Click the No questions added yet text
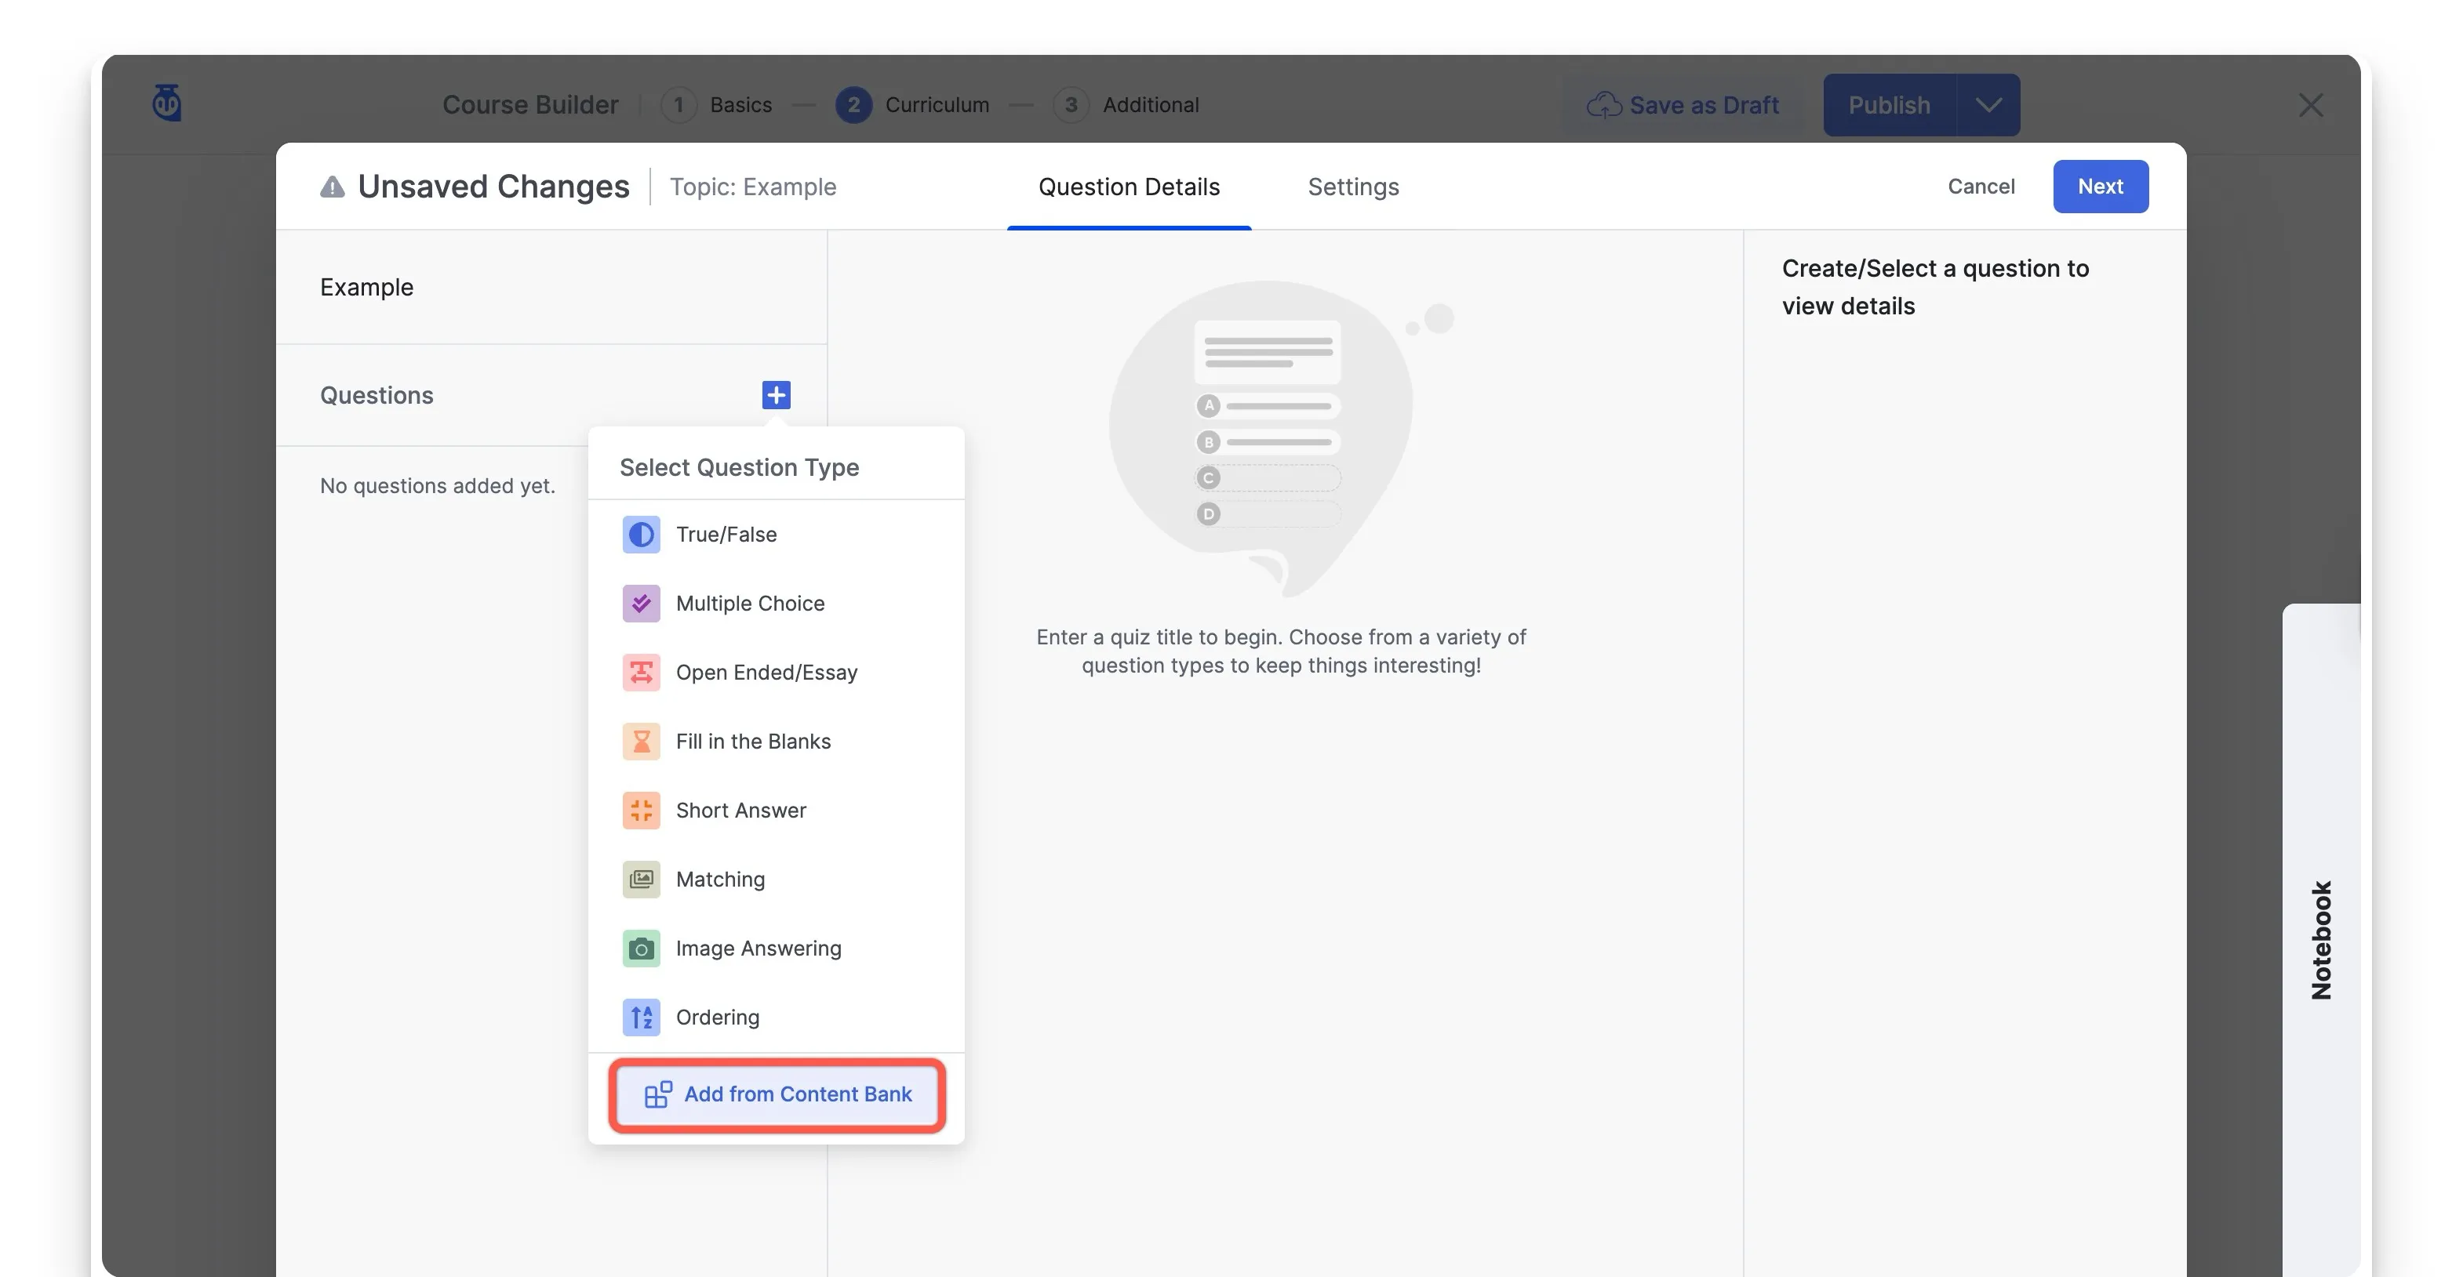Image resolution: width=2463 pixels, height=1277 pixels. pos(437,485)
